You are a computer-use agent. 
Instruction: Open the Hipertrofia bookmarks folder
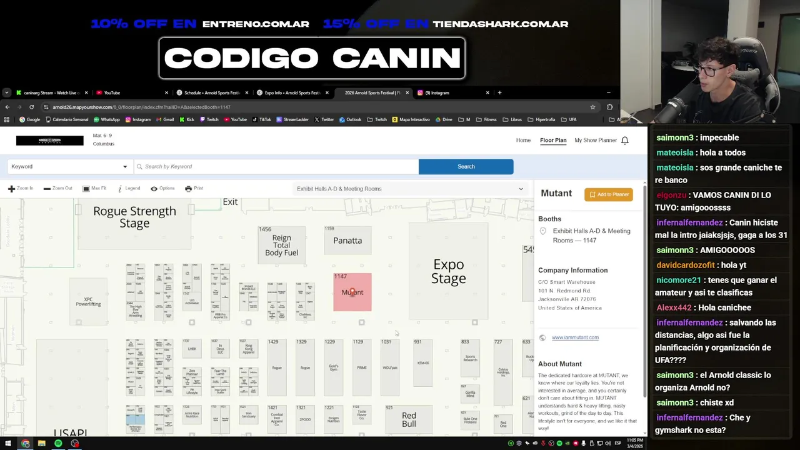coord(541,119)
